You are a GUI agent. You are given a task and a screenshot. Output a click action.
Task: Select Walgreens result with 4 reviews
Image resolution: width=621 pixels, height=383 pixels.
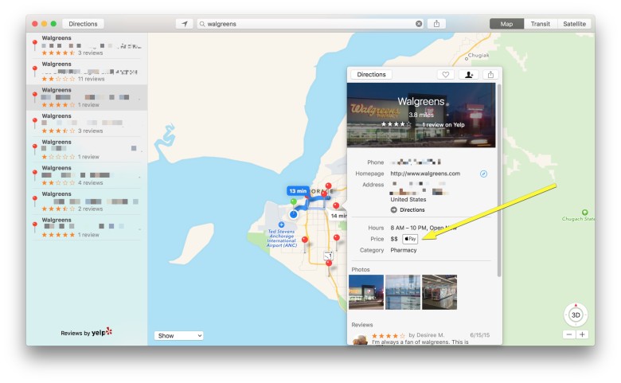(x=86, y=175)
